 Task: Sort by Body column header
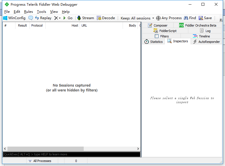130,25
